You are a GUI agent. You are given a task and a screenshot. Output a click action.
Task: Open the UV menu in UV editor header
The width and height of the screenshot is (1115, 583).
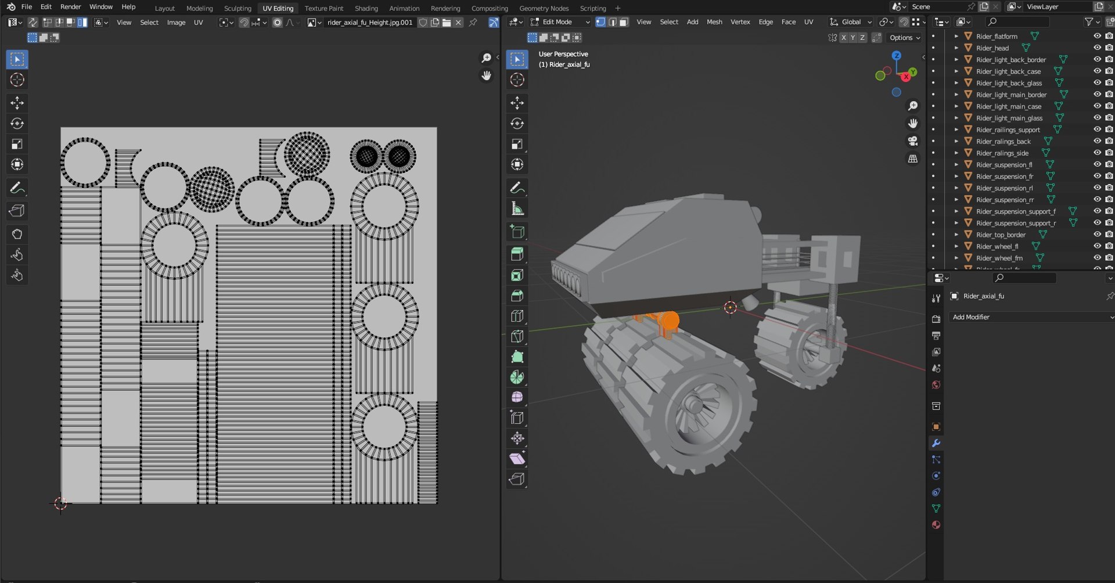pos(198,23)
